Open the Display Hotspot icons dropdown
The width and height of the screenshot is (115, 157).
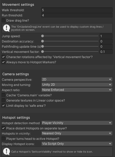point(77,144)
